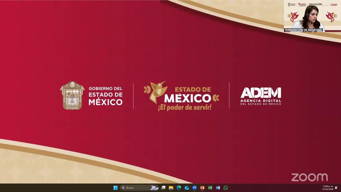Open PowerPoint from the taskbar
The height and width of the screenshot is (192, 341).
coord(202,188)
